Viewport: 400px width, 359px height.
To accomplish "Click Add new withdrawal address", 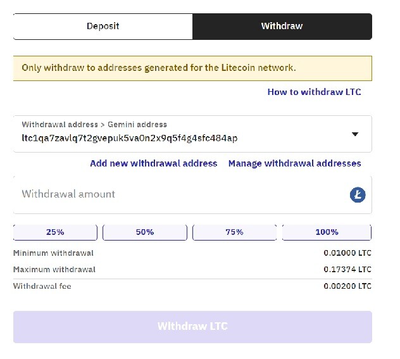I will click(154, 163).
